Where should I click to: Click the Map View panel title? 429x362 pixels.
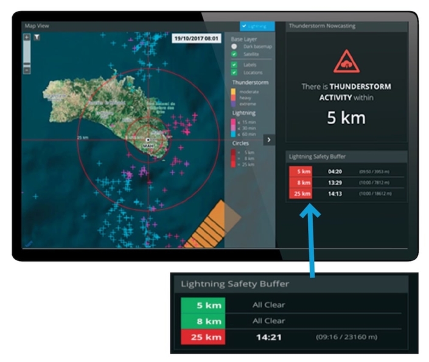click(37, 26)
